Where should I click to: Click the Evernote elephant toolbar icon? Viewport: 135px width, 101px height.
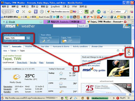(86, 12)
